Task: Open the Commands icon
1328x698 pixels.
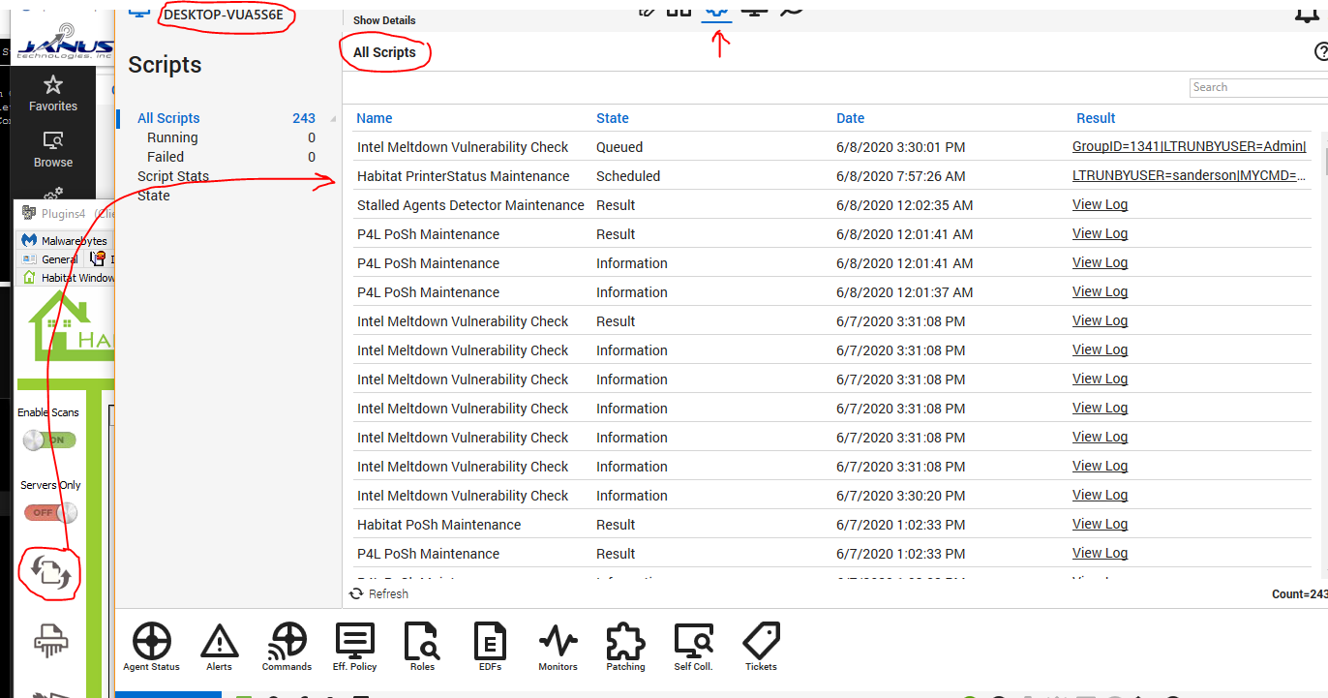Action: tap(287, 642)
